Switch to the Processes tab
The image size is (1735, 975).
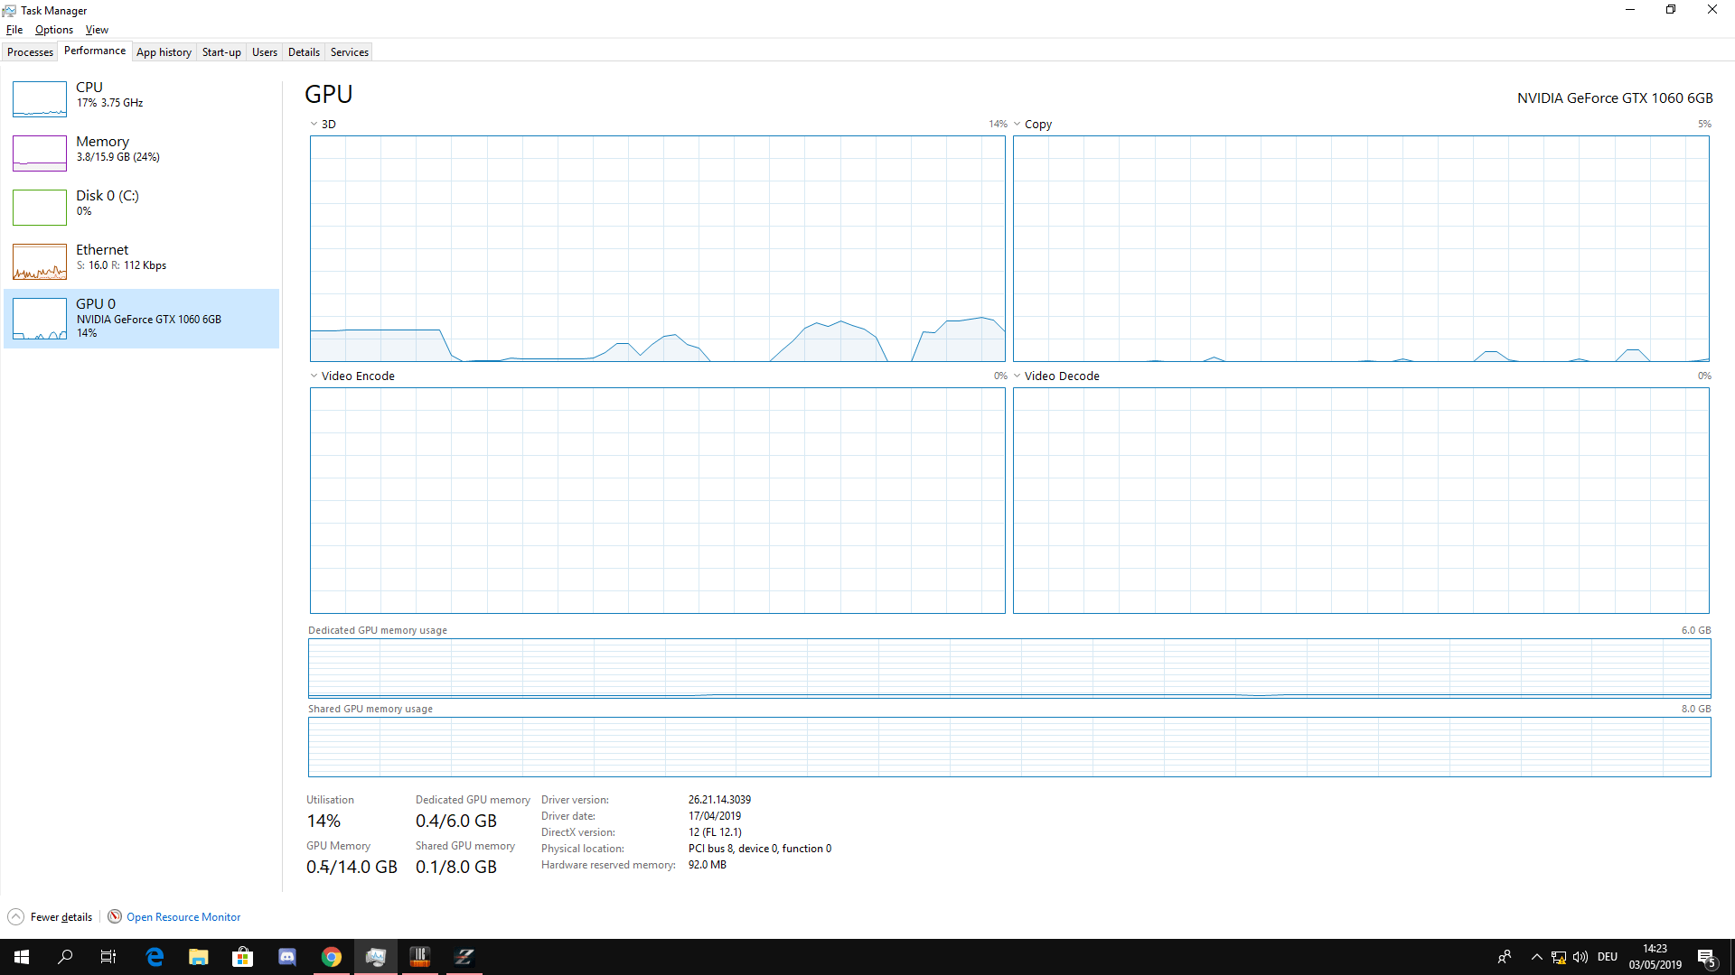point(30,52)
